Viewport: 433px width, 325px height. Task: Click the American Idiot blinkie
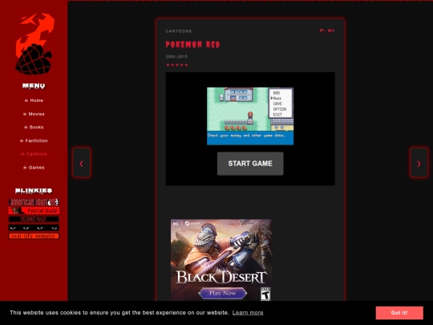click(x=34, y=202)
